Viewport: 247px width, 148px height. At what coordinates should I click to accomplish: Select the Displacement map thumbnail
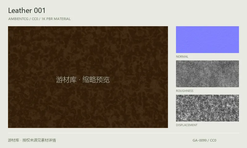coord(207,108)
